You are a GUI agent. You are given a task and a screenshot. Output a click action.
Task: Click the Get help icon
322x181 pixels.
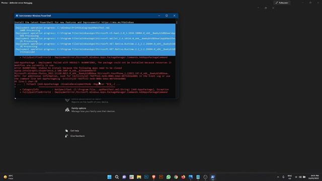tap(66, 131)
